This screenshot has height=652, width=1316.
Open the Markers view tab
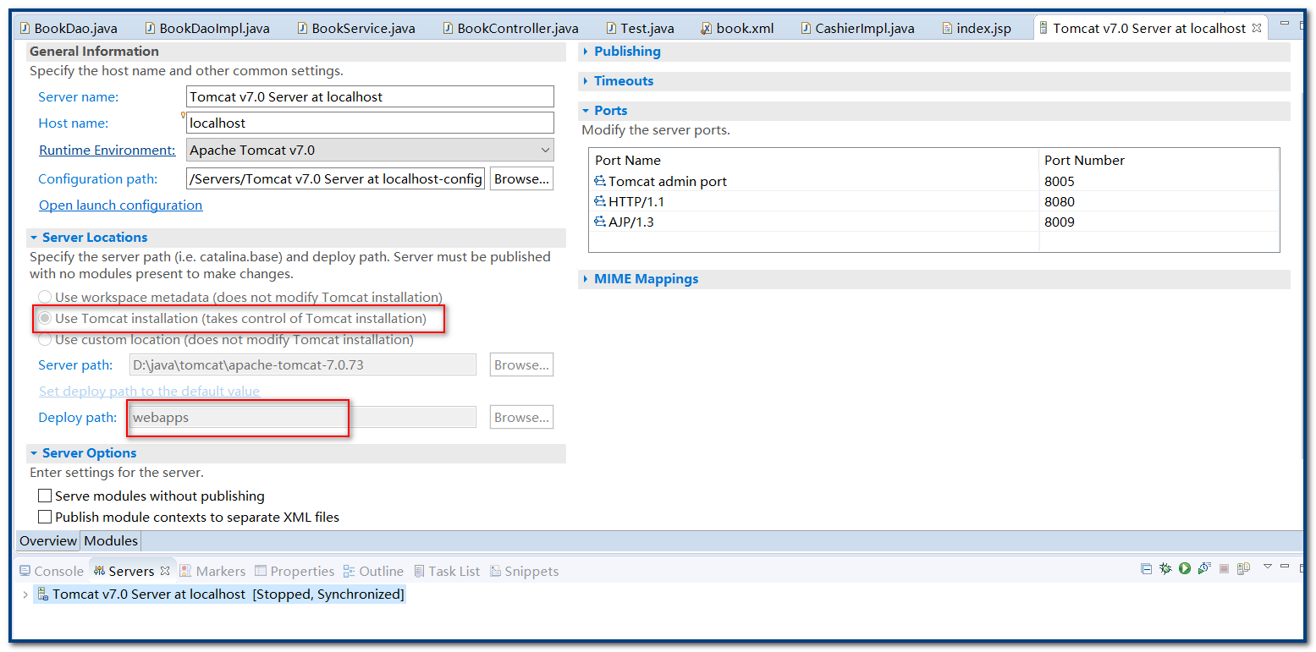pos(212,571)
